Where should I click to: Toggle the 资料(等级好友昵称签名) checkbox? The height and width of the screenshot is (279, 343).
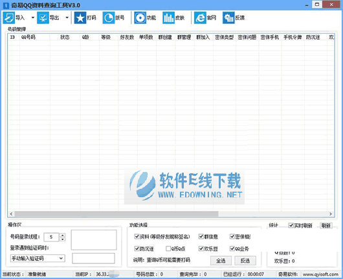coord(137,236)
